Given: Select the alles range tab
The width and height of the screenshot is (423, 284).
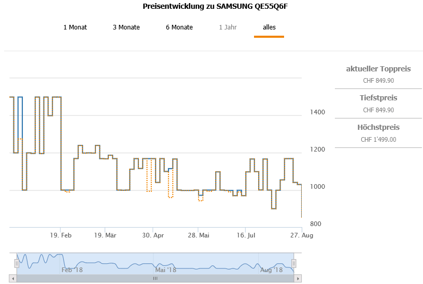Looking at the screenshot, I should pos(269,27).
